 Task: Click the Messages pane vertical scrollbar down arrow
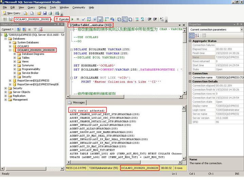pos(184,159)
